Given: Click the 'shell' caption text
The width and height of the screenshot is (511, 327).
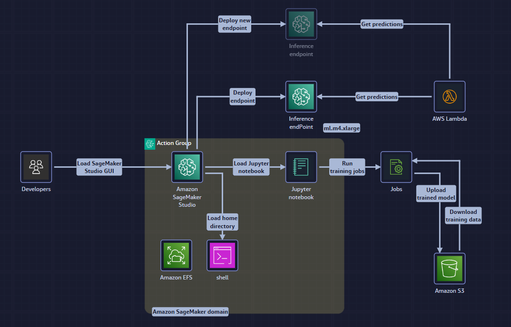Looking at the screenshot, I should coord(222,278).
